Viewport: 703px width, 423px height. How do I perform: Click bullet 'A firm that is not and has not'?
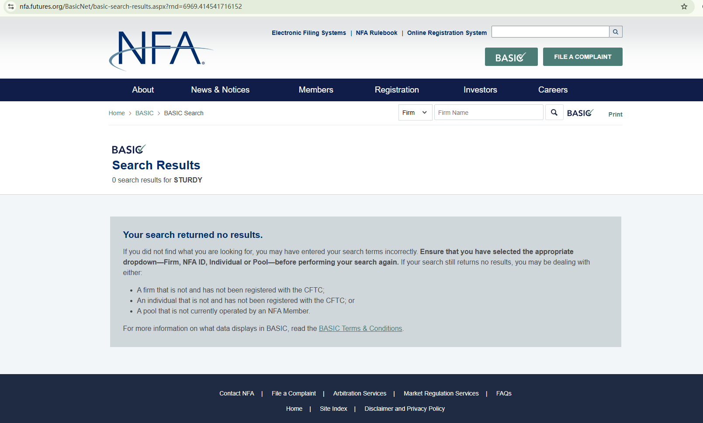pos(231,290)
